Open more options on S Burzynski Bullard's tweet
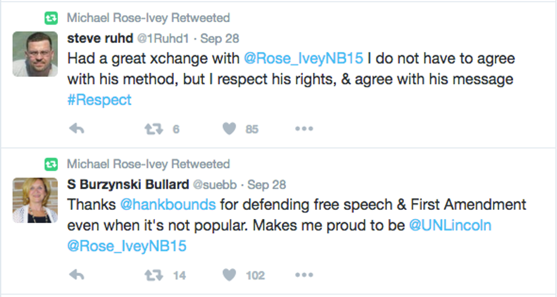 [x=304, y=275]
